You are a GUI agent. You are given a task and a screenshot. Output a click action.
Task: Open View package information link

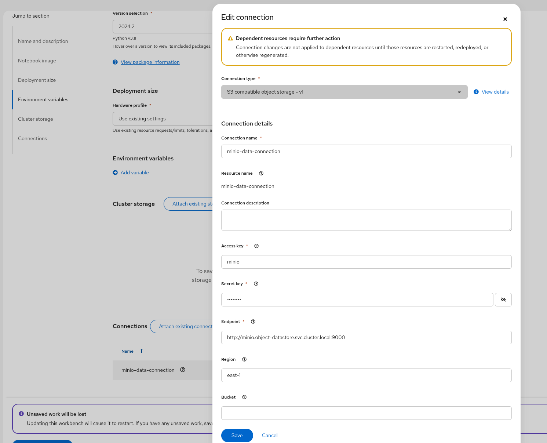(x=150, y=62)
